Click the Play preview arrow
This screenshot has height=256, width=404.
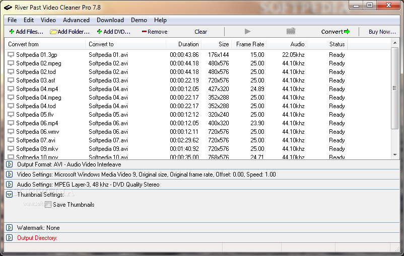click(x=248, y=31)
